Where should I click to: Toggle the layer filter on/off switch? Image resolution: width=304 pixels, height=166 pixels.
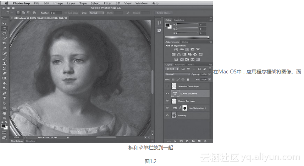pos(210,69)
